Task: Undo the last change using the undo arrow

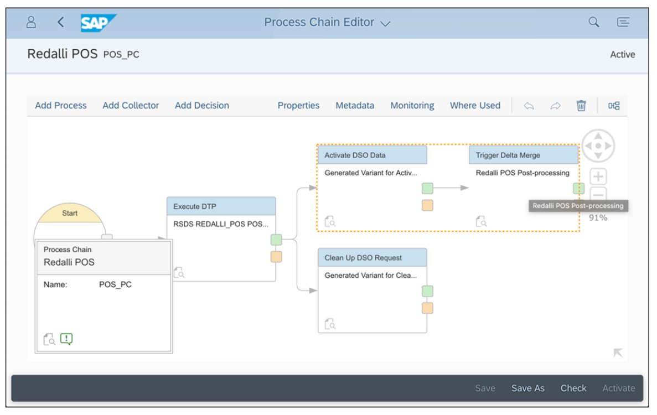Action: click(528, 105)
